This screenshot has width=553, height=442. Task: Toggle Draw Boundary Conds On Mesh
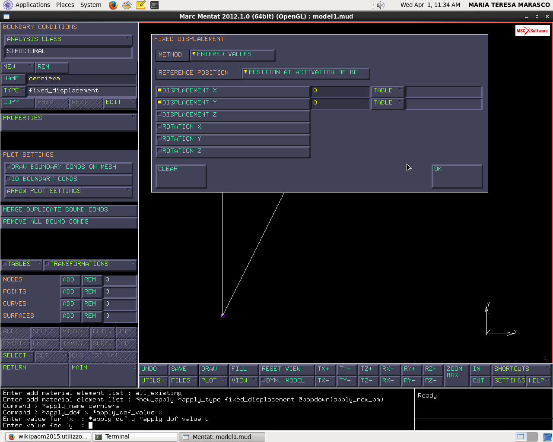(68, 167)
